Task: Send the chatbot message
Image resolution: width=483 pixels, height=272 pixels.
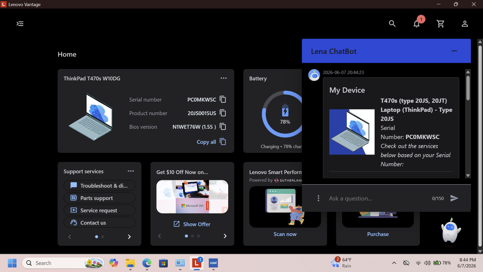Action: 454,198
